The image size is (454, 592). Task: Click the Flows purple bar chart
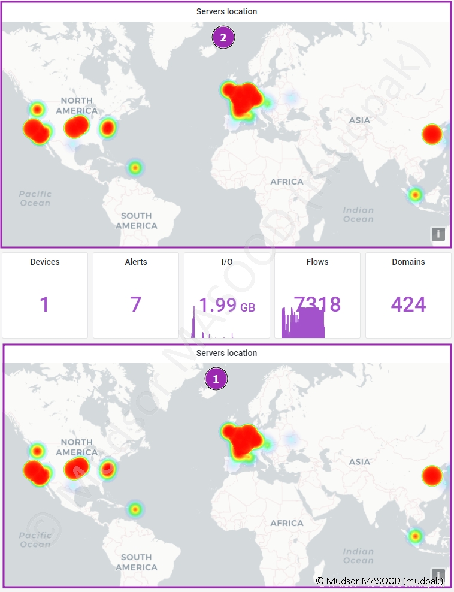tap(303, 325)
